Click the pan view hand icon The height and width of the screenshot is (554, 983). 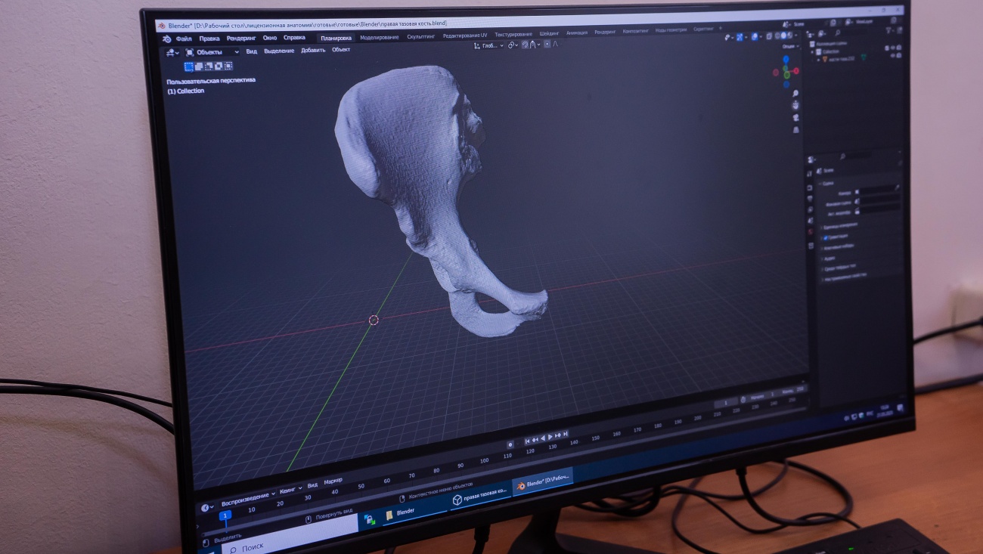795,106
